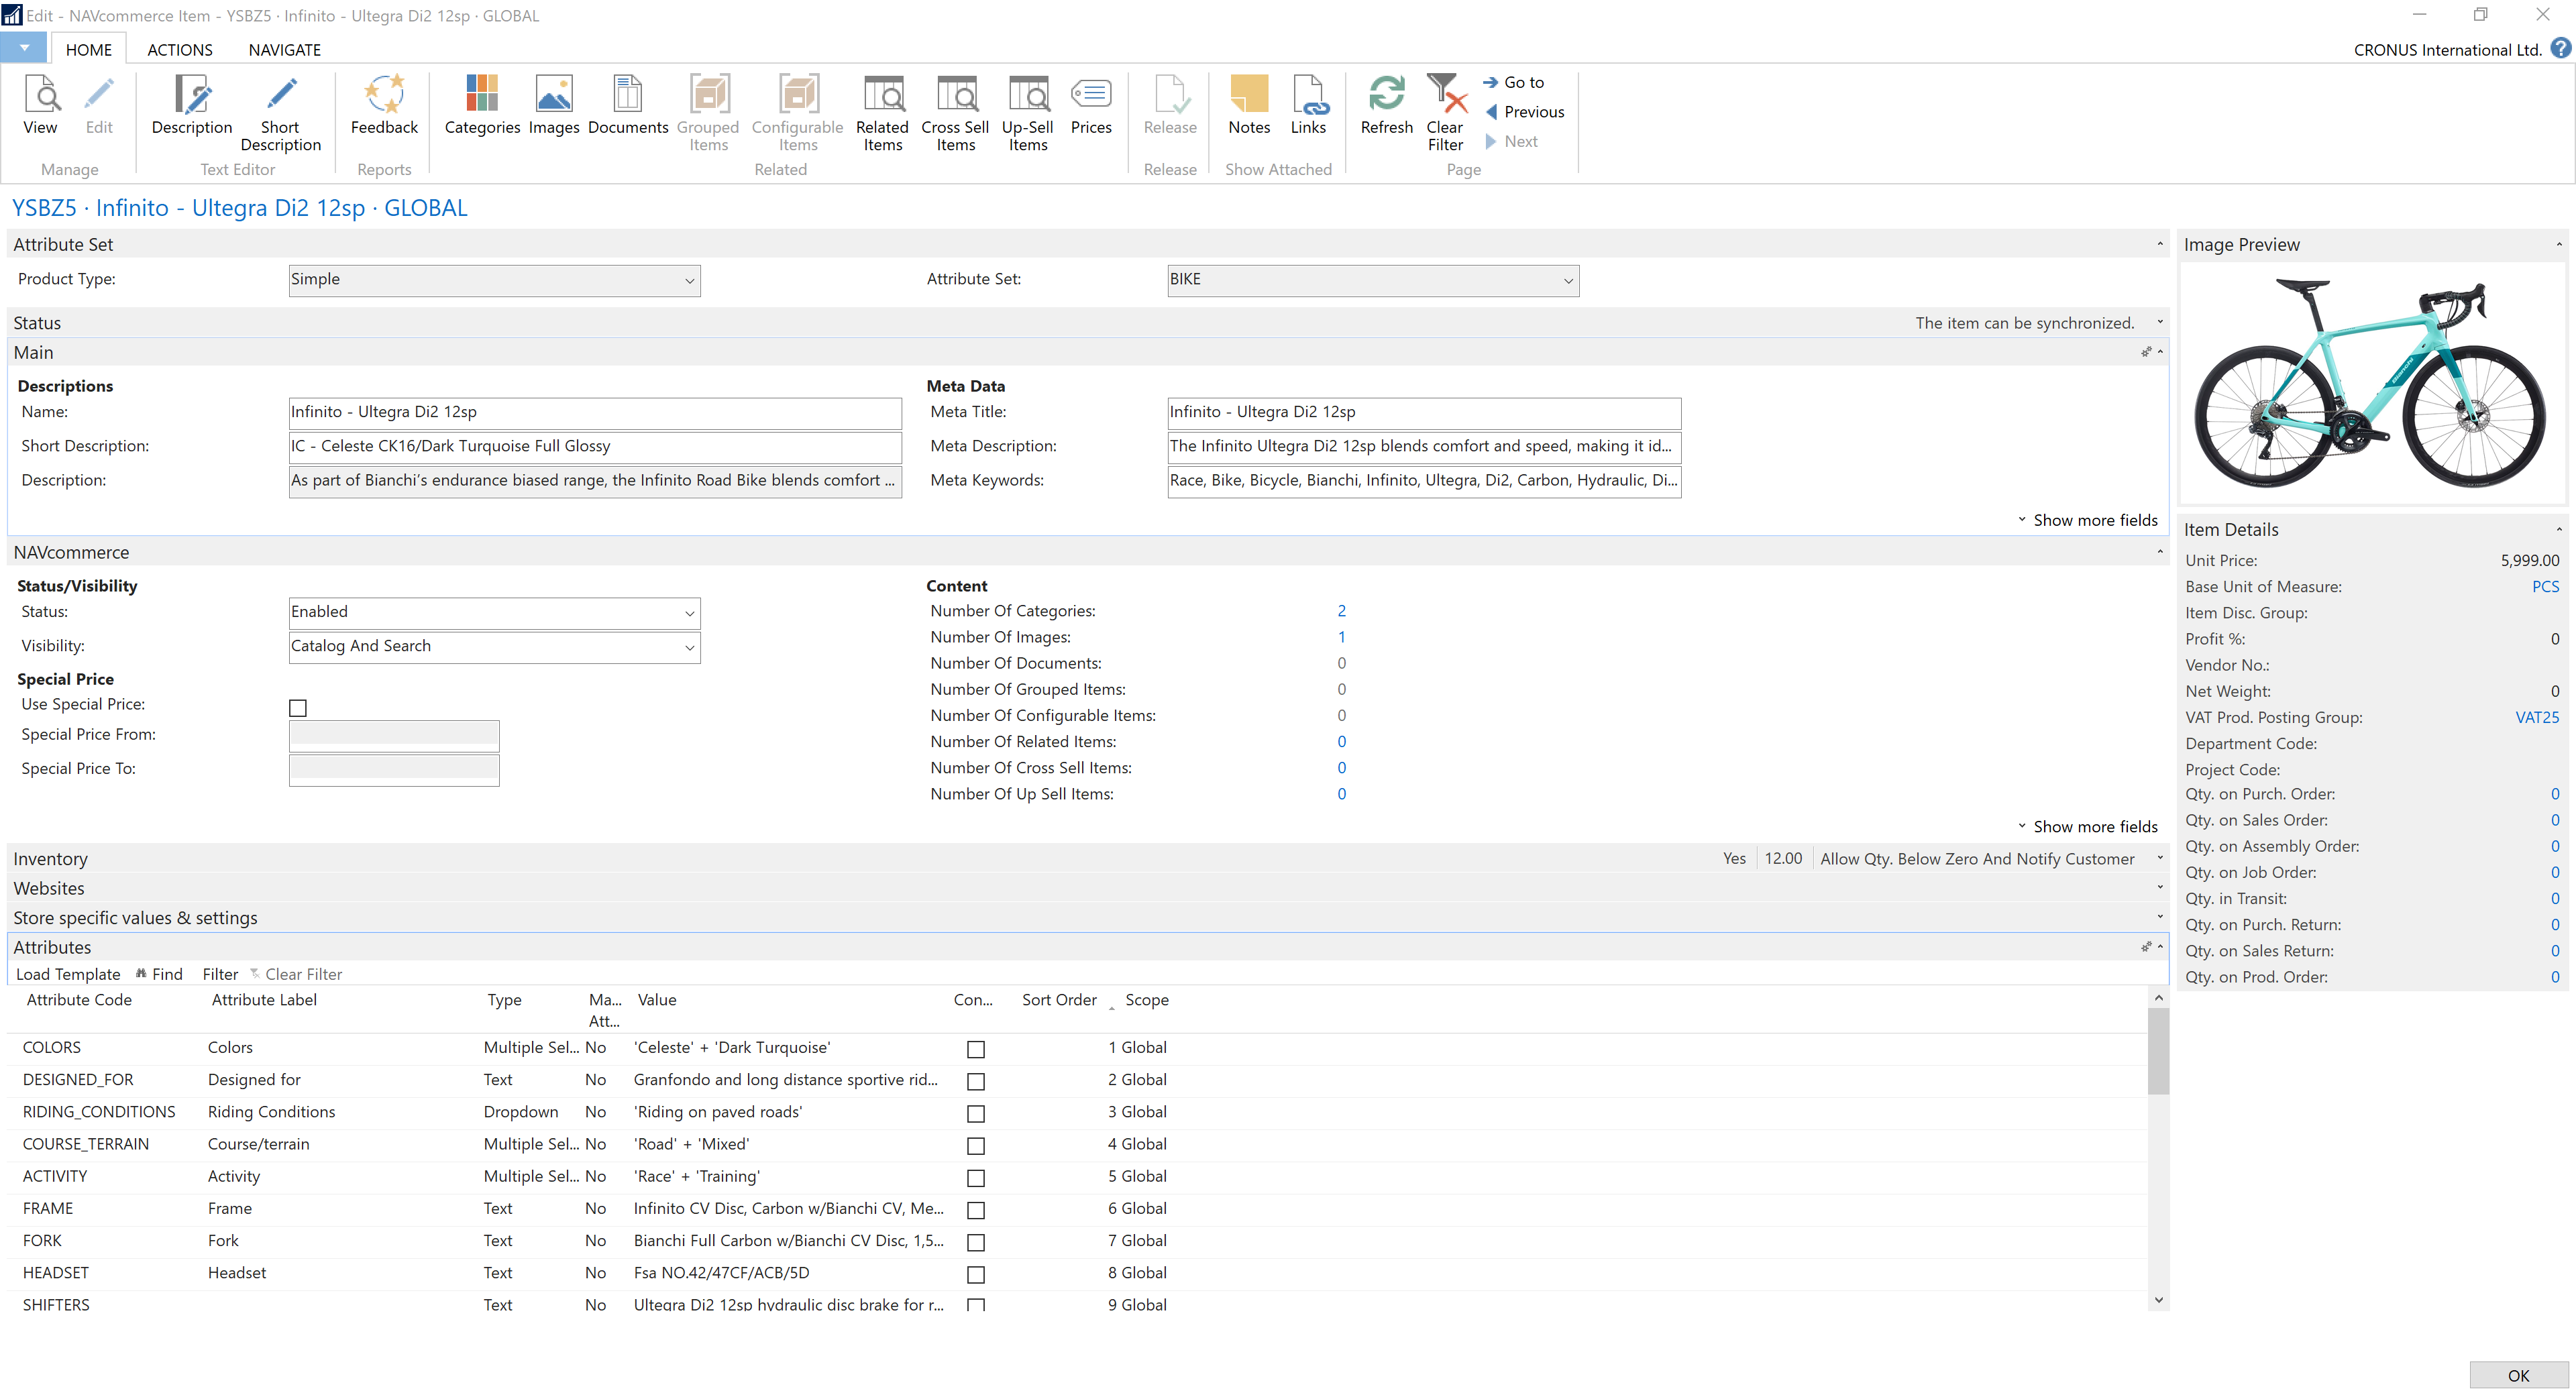Open the Product Type dropdown
2576x1395 pixels.
point(689,281)
